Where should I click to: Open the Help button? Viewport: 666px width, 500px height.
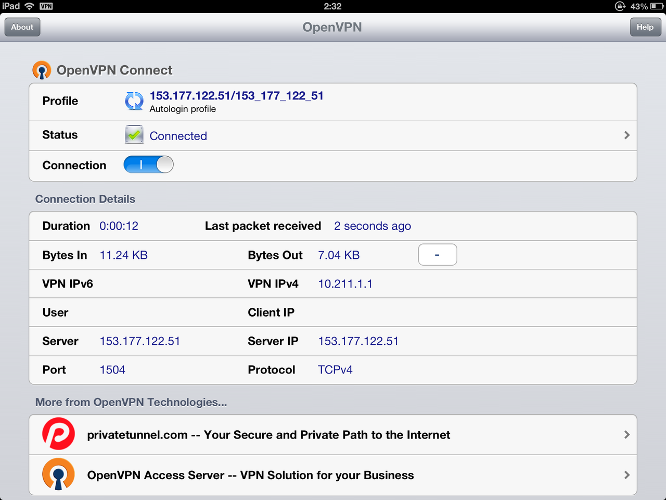pyautogui.click(x=645, y=27)
